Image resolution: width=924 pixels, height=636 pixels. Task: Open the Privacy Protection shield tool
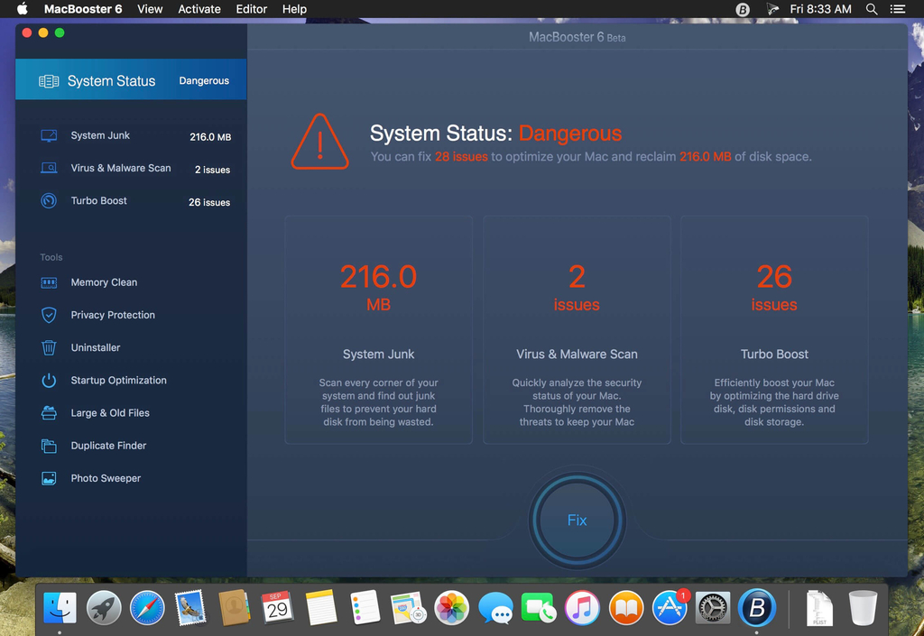(x=112, y=315)
